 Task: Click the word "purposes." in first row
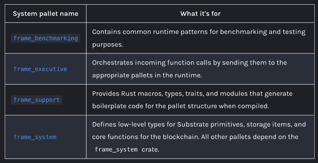coord(108,45)
